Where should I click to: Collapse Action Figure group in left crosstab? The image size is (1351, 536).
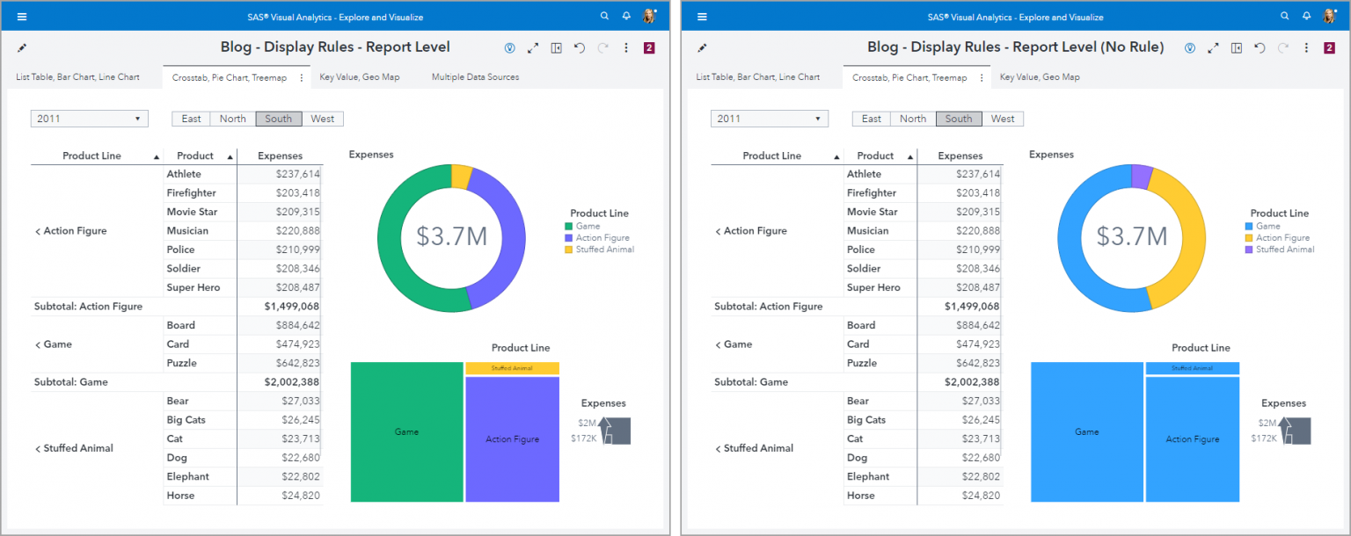(x=38, y=231)
